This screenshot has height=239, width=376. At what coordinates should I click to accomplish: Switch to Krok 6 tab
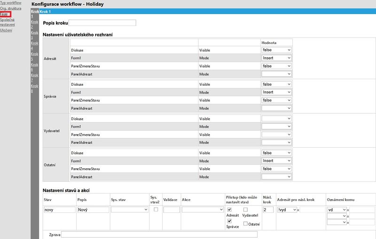[34, 67]
